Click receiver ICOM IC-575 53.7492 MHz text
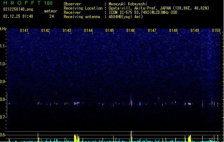The image size is (224, 142). tap(143, 12)
